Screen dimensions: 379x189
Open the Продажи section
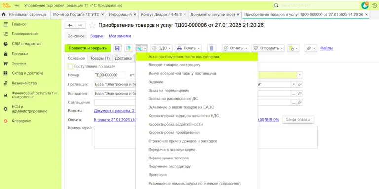(20, 54)
